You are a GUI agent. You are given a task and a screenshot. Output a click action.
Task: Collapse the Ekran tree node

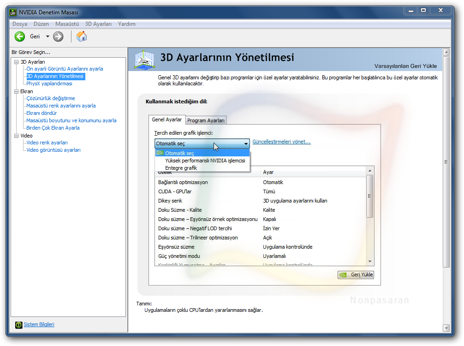[x=17, y=91]
